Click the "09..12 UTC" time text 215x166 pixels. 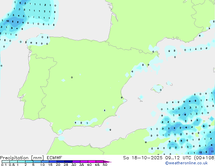click(178, 158)
